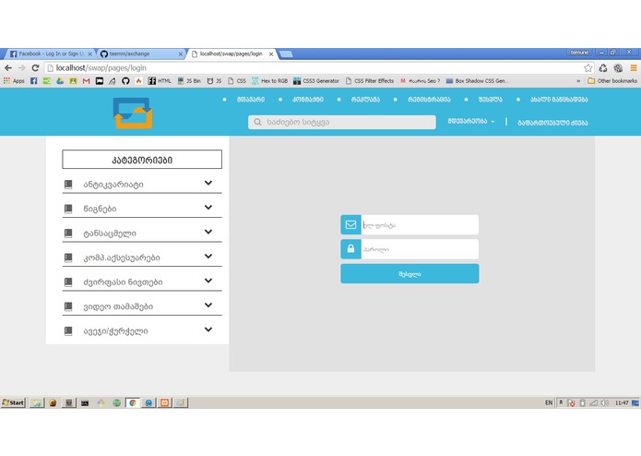Click the Chrome icon in the taskbar
Screen dimensions: 641x456
pyautogui.click(x=133, y=402)
